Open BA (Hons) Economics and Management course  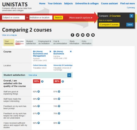(40, 54)
